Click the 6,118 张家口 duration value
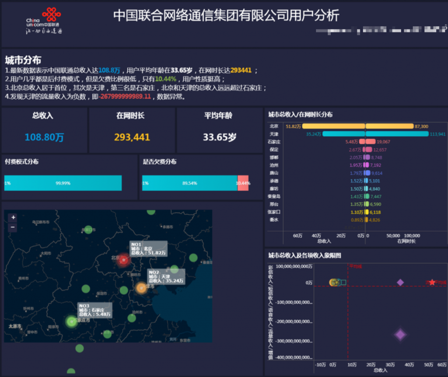This screenshot has height=377, width=448. coord(375,212)
